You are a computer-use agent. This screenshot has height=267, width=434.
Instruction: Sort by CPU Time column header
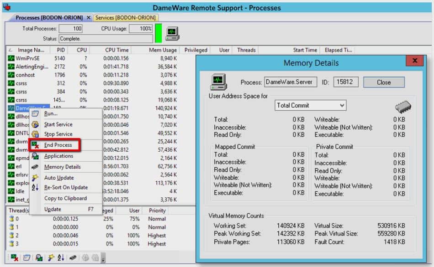pyautogui.click(x=111, y=50)
